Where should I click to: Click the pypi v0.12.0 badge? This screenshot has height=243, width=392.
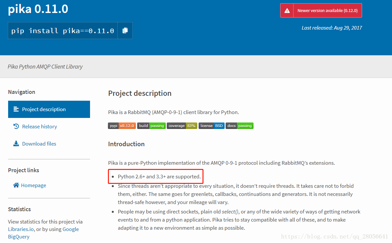coord(122,126)
